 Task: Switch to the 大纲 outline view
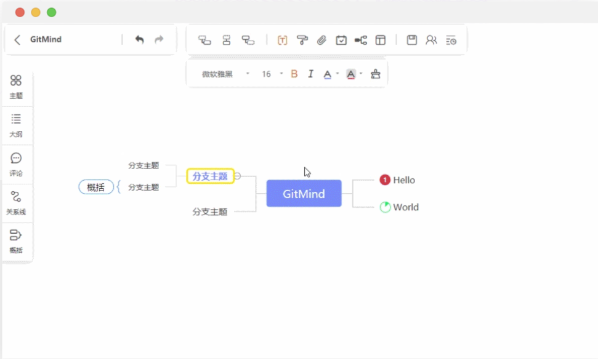(x=16, y=125)
